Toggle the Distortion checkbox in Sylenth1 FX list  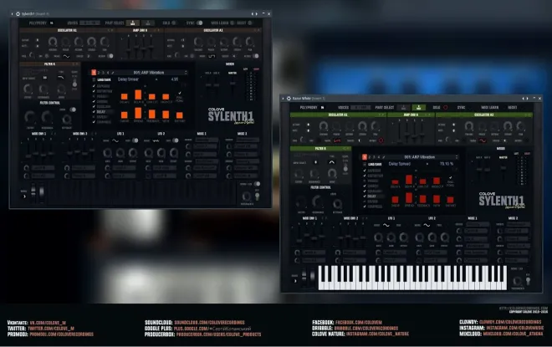[x=94, y=91]
